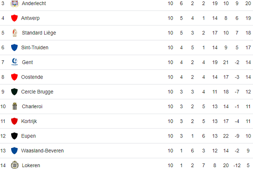This screenshot has height=169, width=253.
Task: Open the Anderlecht team link
Action: [x=34, y=3]
